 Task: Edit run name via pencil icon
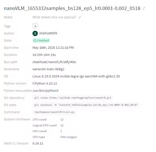pos(144,8)
